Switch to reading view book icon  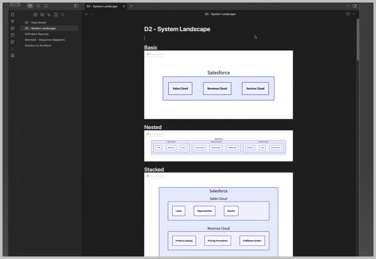click(x=348, y=14)
